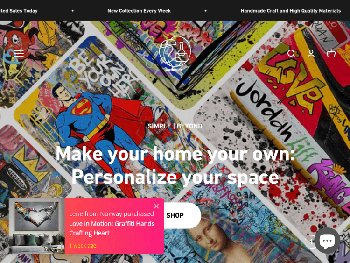Open the shopping cart basket icon
The height and width of the screenshot is (263, 350).
(x=331, y=53)
